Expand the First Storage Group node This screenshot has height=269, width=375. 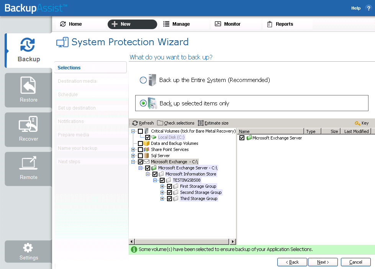pos(162,187)
